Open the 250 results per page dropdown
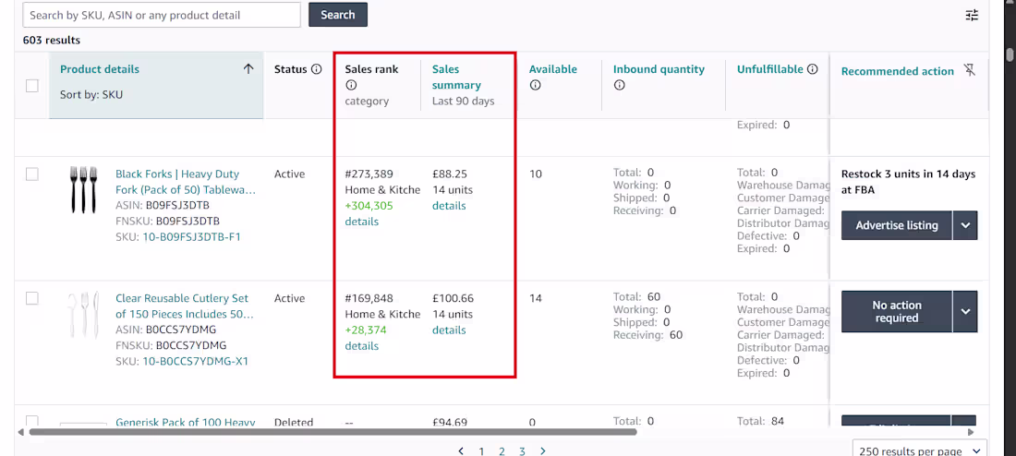Viewport: 1016px width, 456px height. click(x=919, y=450)
